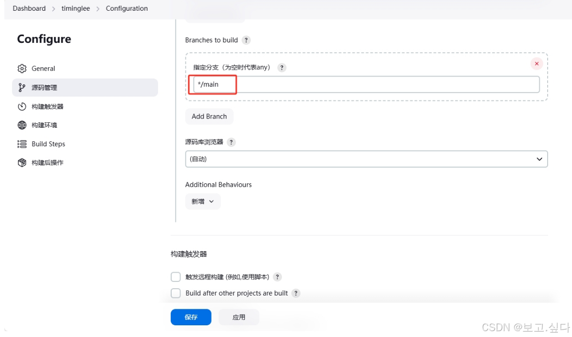Expand the 新增 dropdown under Additional Behaviours

202,201
